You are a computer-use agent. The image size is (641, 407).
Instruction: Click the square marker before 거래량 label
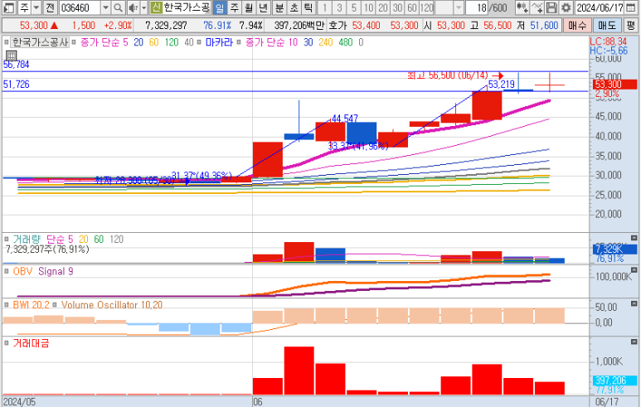click(7, 239)
